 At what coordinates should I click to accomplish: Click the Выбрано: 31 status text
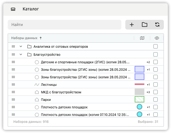coord(148,122)
